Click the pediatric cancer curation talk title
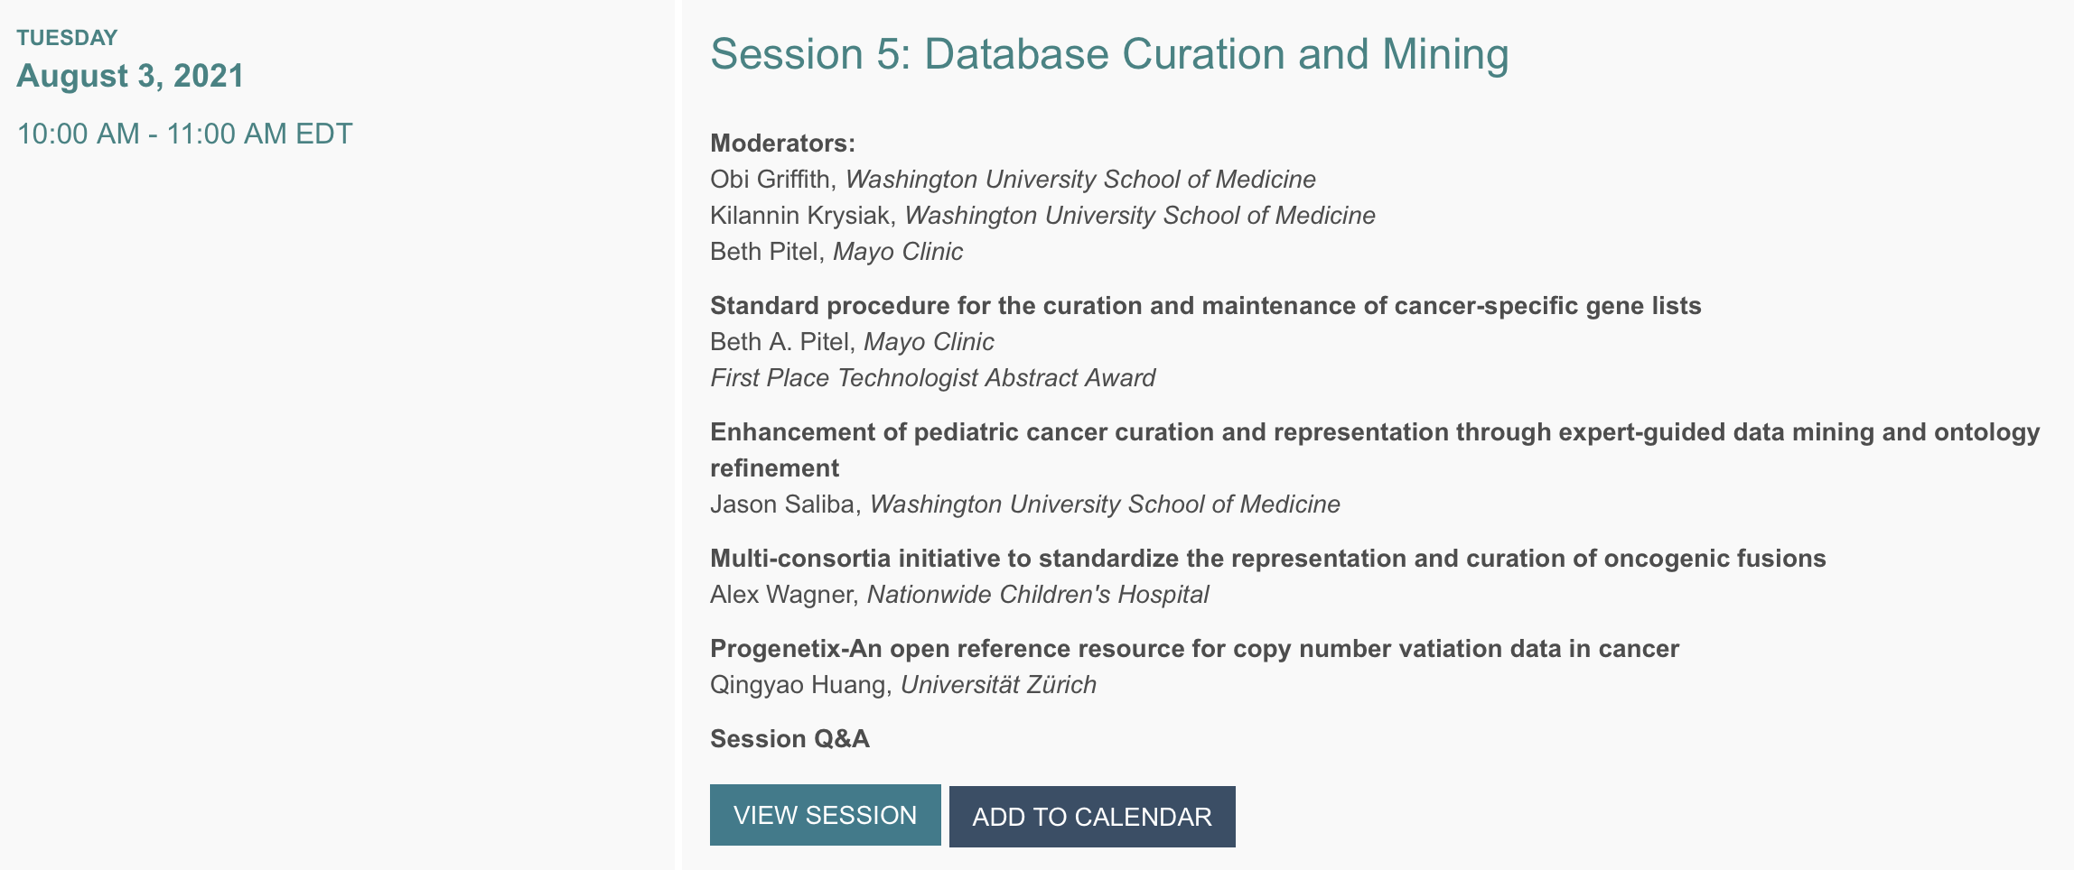This screenshot has height=870, width=2074. click(1375, 450)
